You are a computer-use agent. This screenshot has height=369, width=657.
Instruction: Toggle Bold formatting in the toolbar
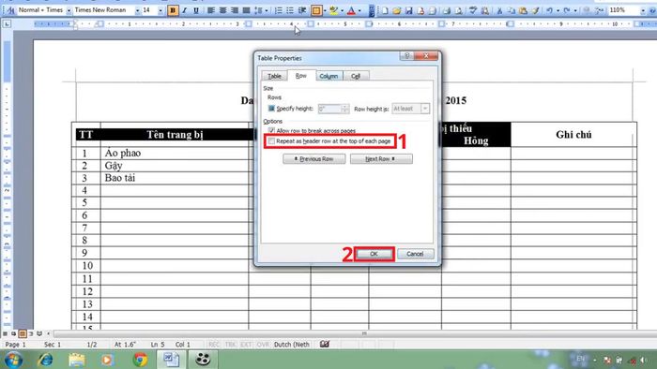(x=172, y=10)
